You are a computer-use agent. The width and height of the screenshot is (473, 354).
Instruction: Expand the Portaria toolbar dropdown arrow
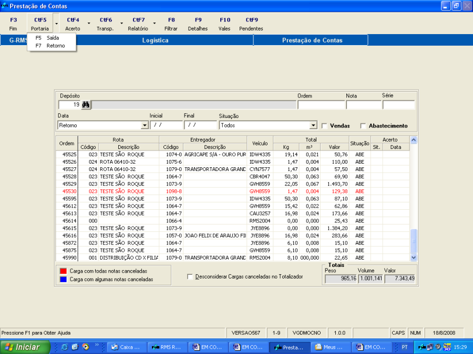click(56, 24)
